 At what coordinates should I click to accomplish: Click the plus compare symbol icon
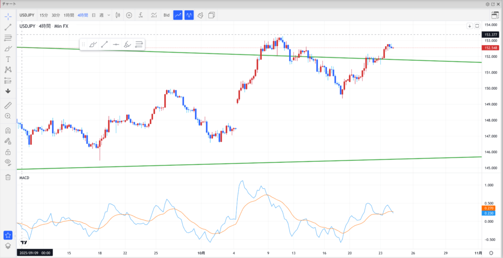129,15
